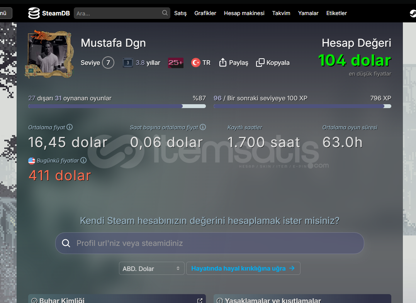Viewport: 416px width, 303px height.
Task: Click the years of service badge icon
Action: point(128,63)
